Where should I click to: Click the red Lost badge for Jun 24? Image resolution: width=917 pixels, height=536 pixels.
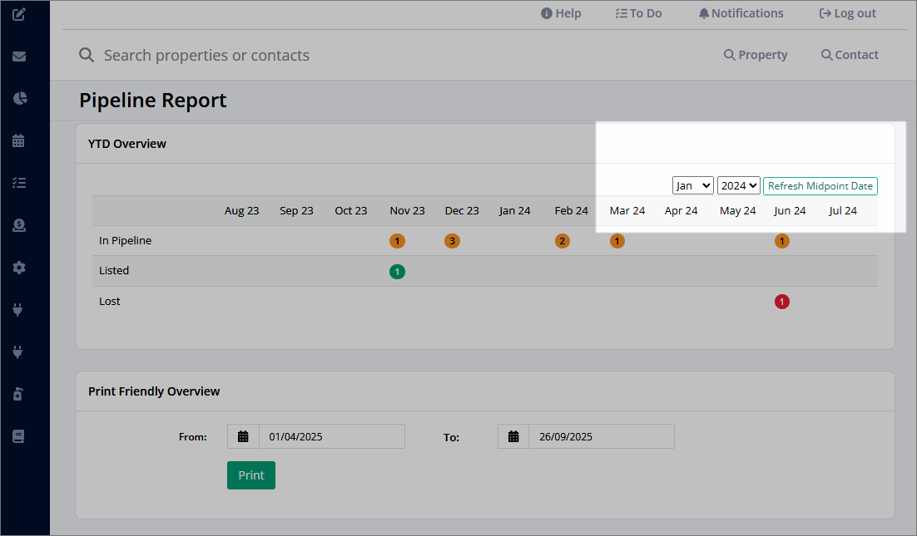pos(782,302)
